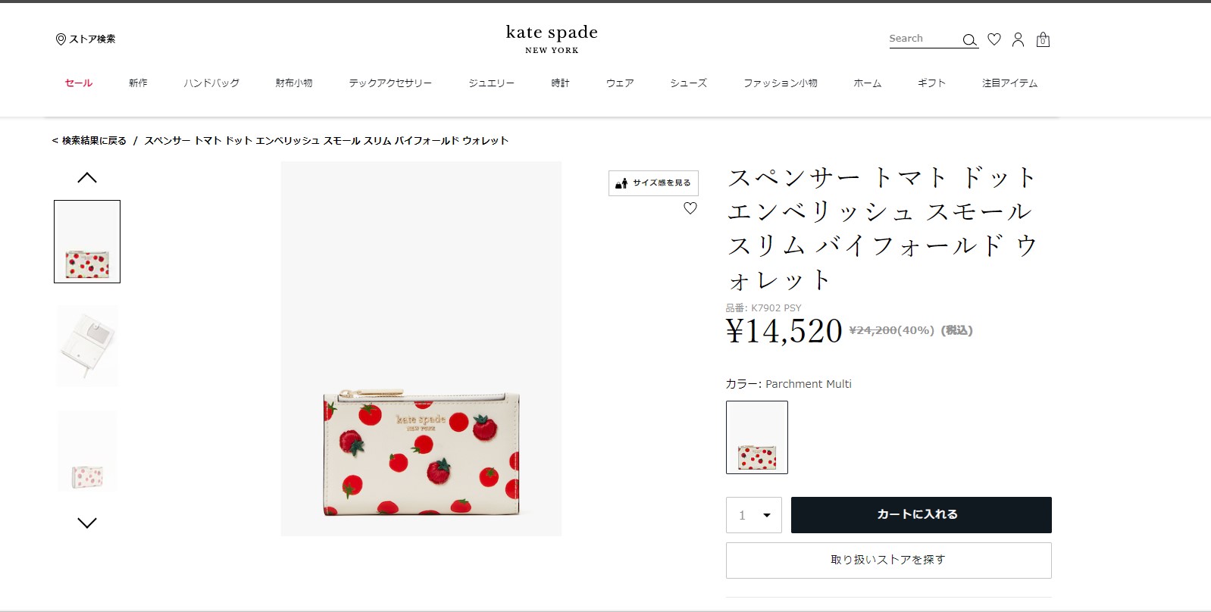Click the カートに入れる button
Viewport: 1211px width, 612px height.
click(x=921, y=515)
